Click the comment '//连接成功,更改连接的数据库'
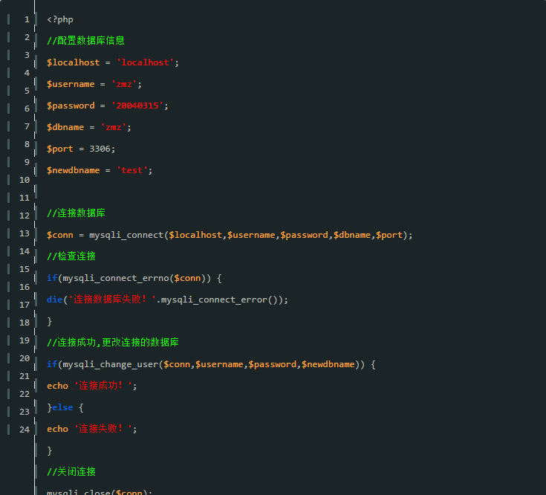 112,343
